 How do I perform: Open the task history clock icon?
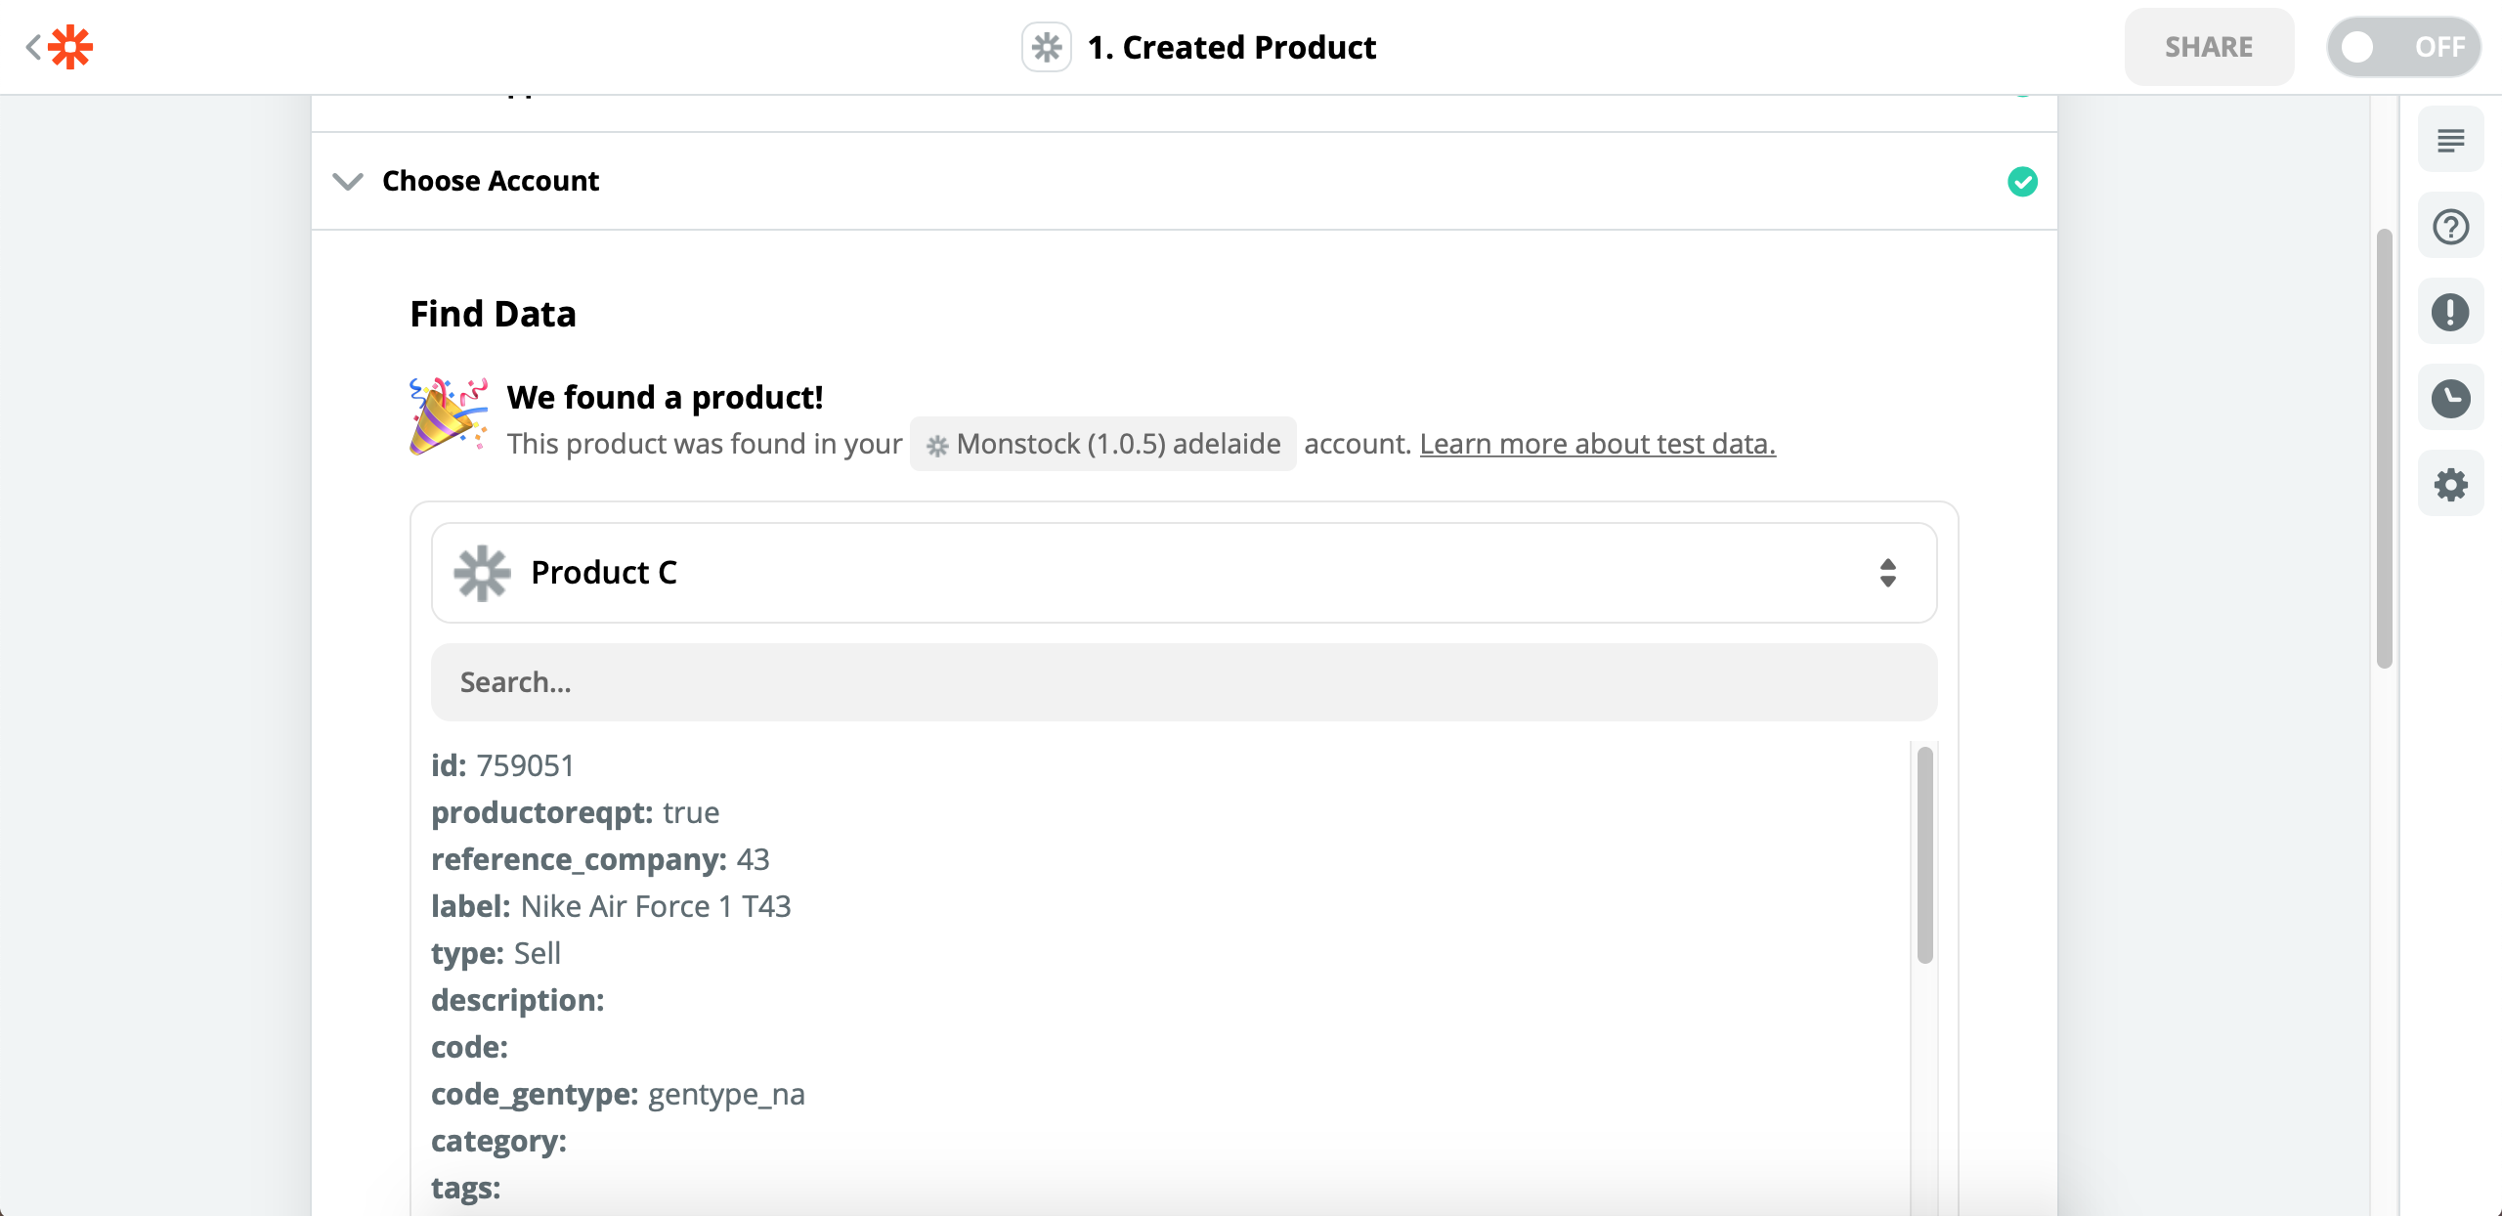pos(2450,399)
